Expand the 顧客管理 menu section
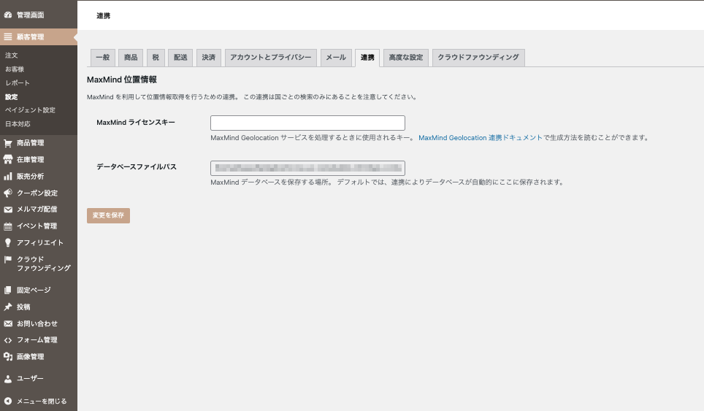The height and width of the screenshot is (411, 704). [x=30, y=37]
